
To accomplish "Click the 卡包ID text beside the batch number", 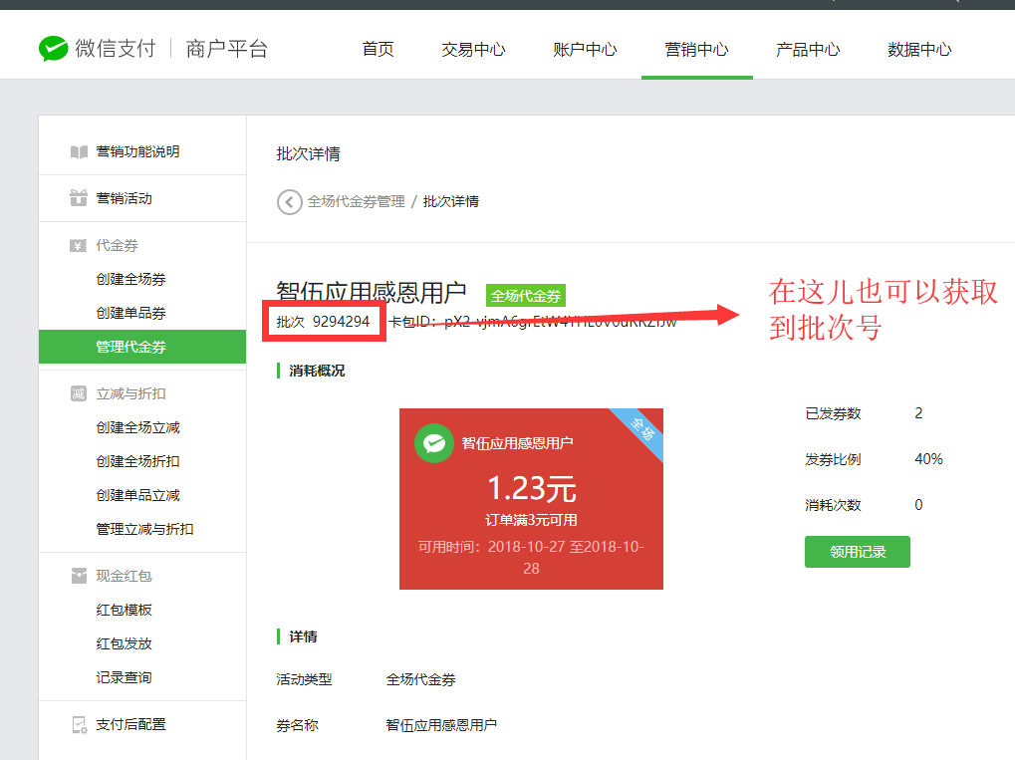I will coord(532,322).
